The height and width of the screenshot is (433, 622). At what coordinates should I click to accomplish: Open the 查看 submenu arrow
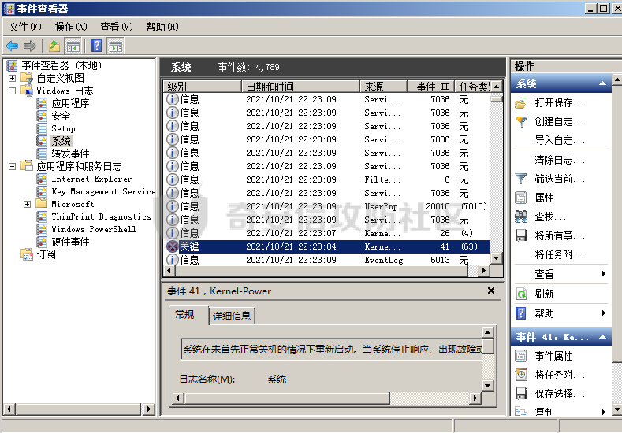pos(603,274)
